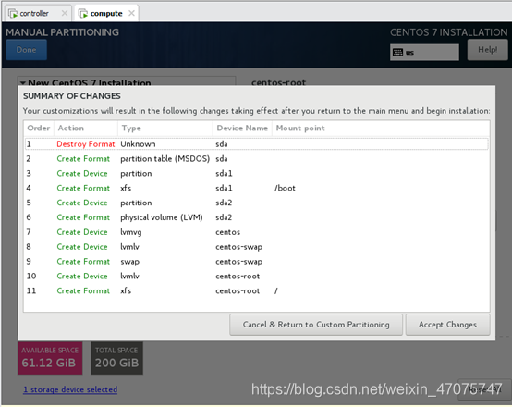Select the Unknown type cell
This screenshot has width=512, height=407.
(x=138, y=144)
